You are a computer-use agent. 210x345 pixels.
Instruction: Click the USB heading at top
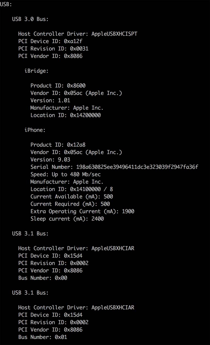6,4
